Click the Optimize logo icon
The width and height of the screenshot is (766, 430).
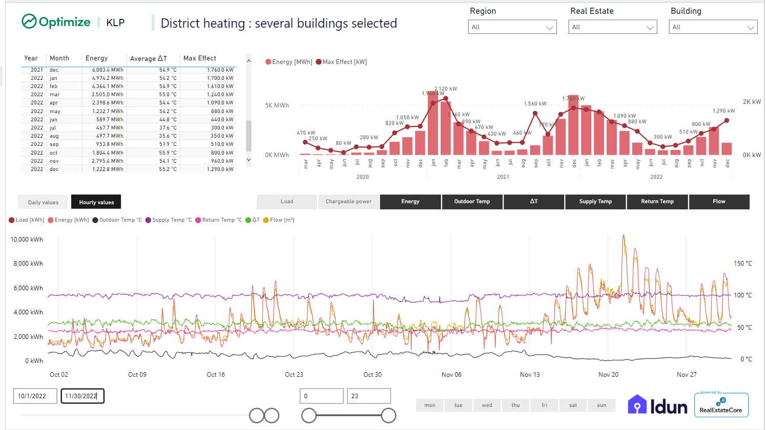point(29,21)
